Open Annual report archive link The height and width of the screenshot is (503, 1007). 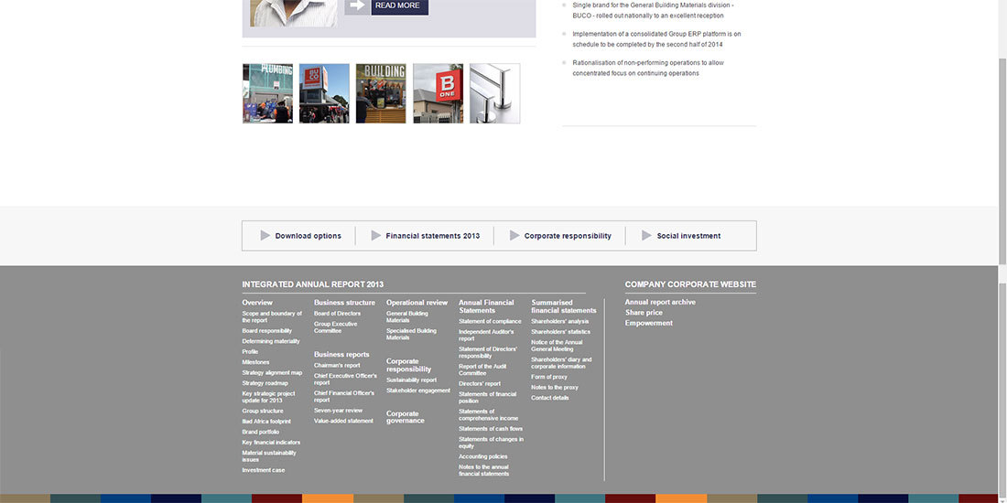[660, 302]
